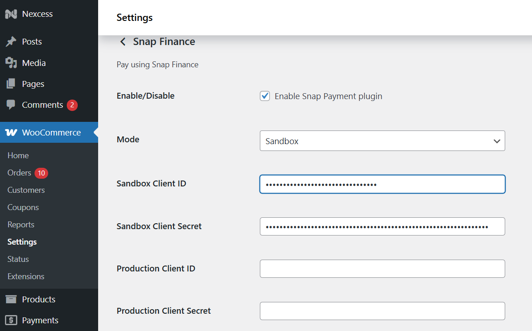This screenshot has width=532, height=331.
Task: Click the WooCommerce logo icon
Action: (x=11, y=132)
